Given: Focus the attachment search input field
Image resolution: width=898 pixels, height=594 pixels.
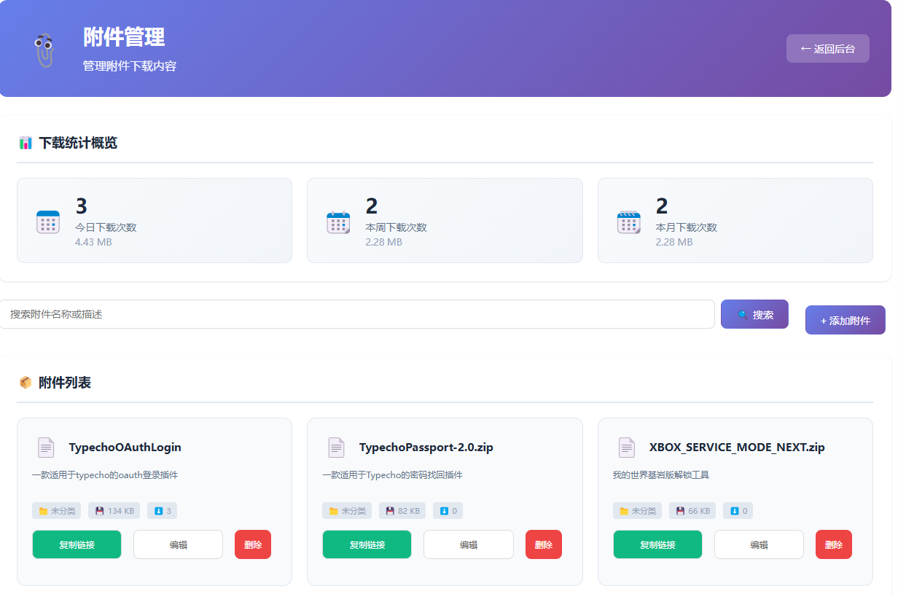Looking at the screenshot, I should coord(356,314).
